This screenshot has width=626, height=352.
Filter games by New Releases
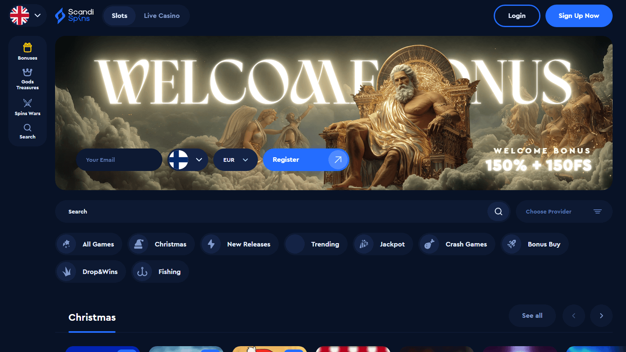239,244
